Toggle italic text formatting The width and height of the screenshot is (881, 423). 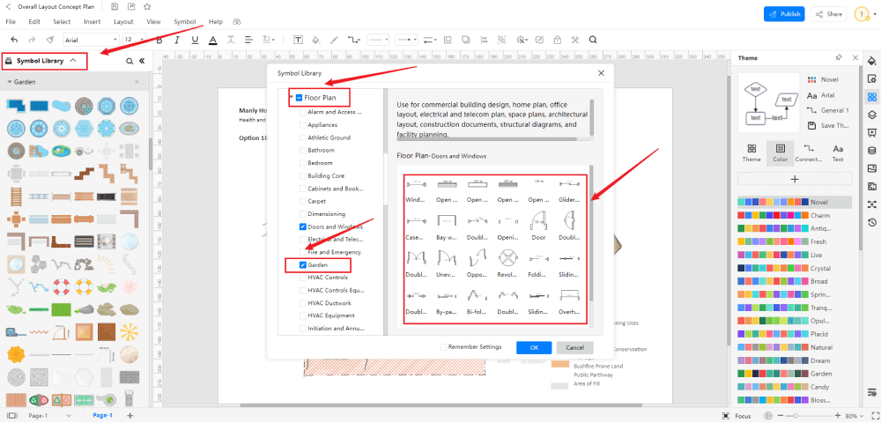point(177,40)
